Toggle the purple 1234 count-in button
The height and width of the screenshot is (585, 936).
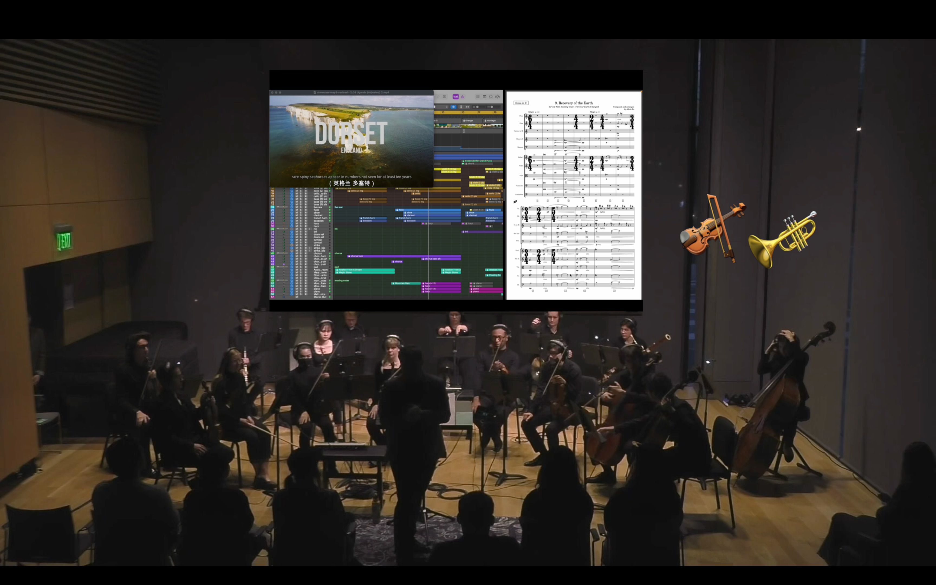point(456,97)
